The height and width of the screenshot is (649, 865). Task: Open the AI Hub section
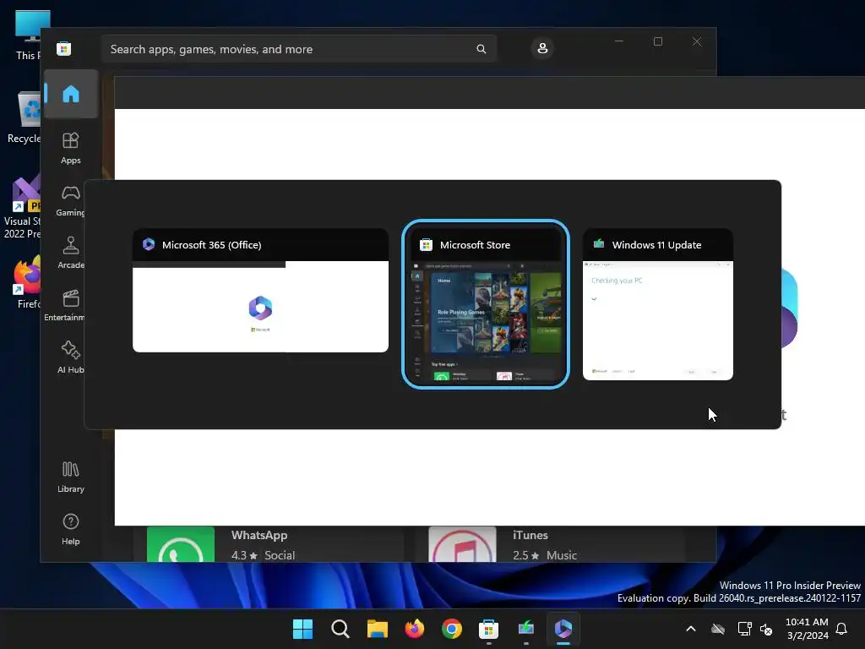point(71,357)
